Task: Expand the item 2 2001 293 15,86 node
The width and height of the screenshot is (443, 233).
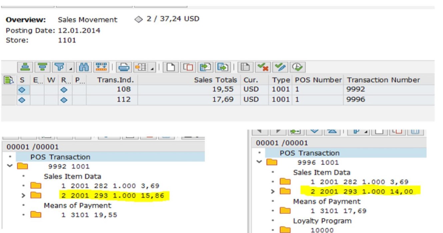Action: click(x=22, y=196)
